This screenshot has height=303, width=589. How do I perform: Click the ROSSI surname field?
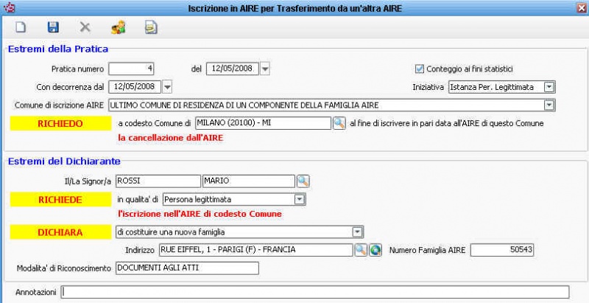pos(158,181)
